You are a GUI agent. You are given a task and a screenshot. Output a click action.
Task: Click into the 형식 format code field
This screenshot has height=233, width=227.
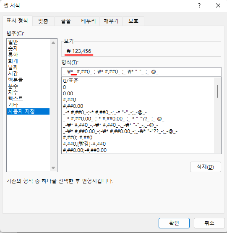[141, 72]
